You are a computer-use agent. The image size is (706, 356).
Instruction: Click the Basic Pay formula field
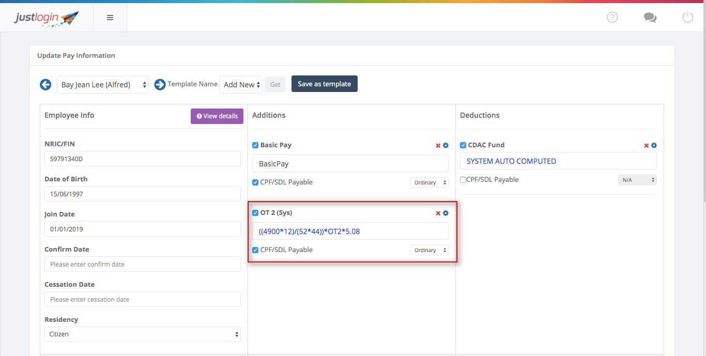point(350,163)
